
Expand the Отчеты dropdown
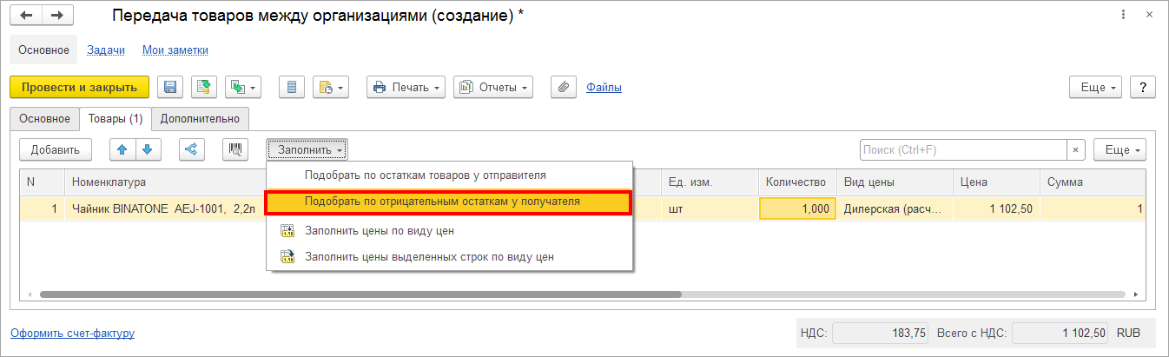coord(493,87)
